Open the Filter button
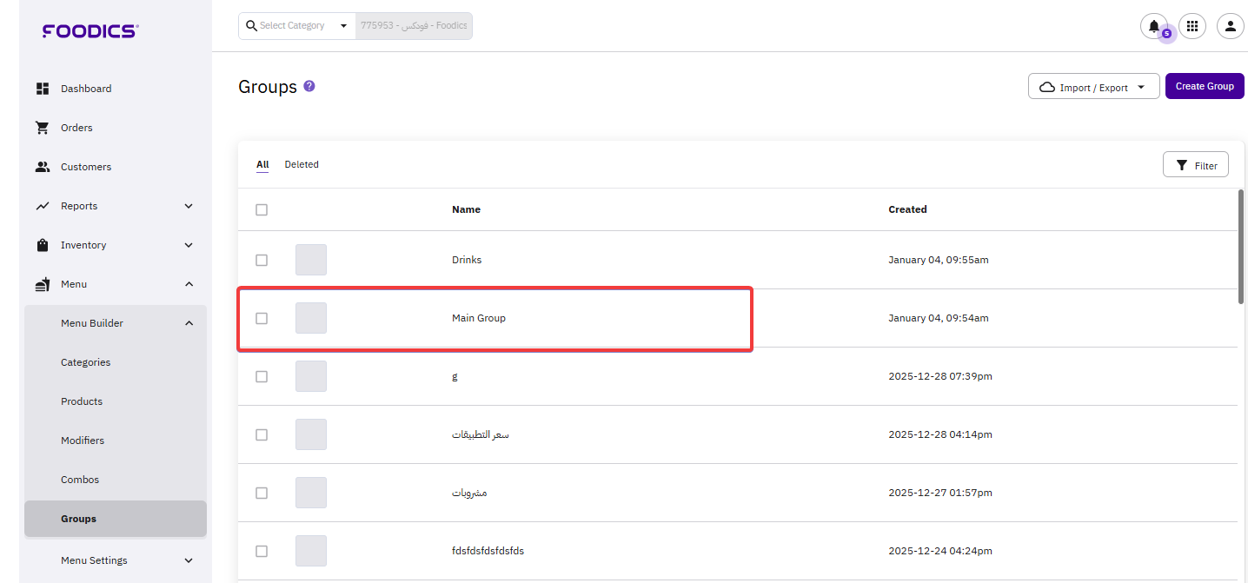 pyautogui.click(x=1196, y=165)
